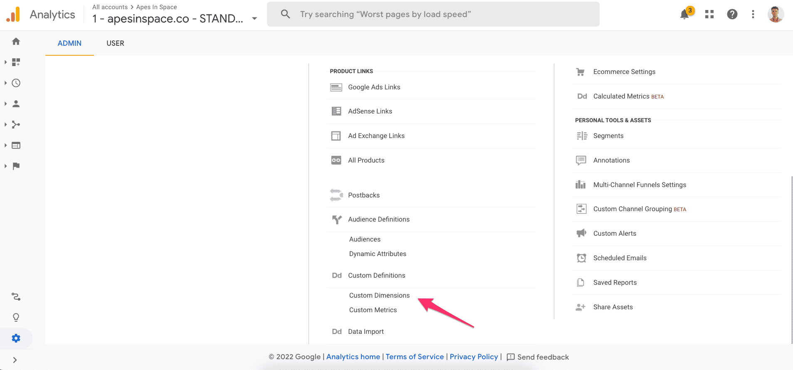Click the Terms of Service link
Viewport: 793px width, 370px height.
(x=415, y=357)
